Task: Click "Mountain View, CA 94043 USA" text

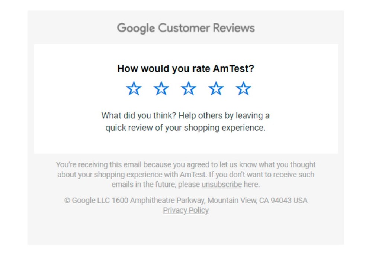Action: (x=257, y=201)
